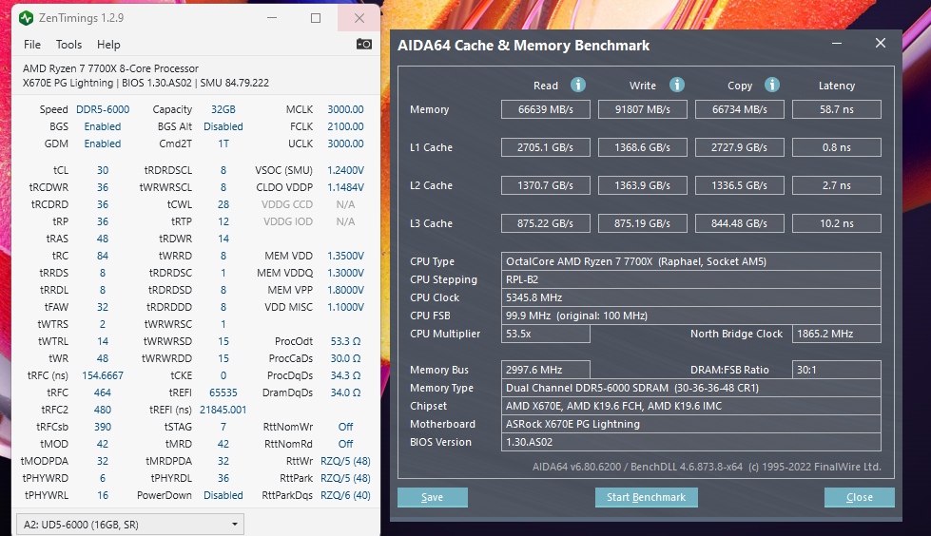Click the CPU Type field OctalCore AMD Ryzen

(691, 261)
